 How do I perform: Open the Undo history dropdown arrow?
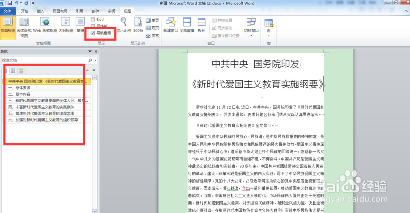point(21,3)
